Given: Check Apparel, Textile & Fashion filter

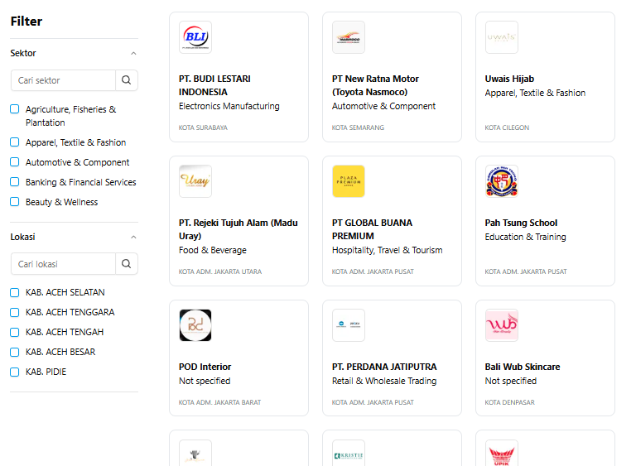Looking at the screenshot, I should (x=15, y=142).
